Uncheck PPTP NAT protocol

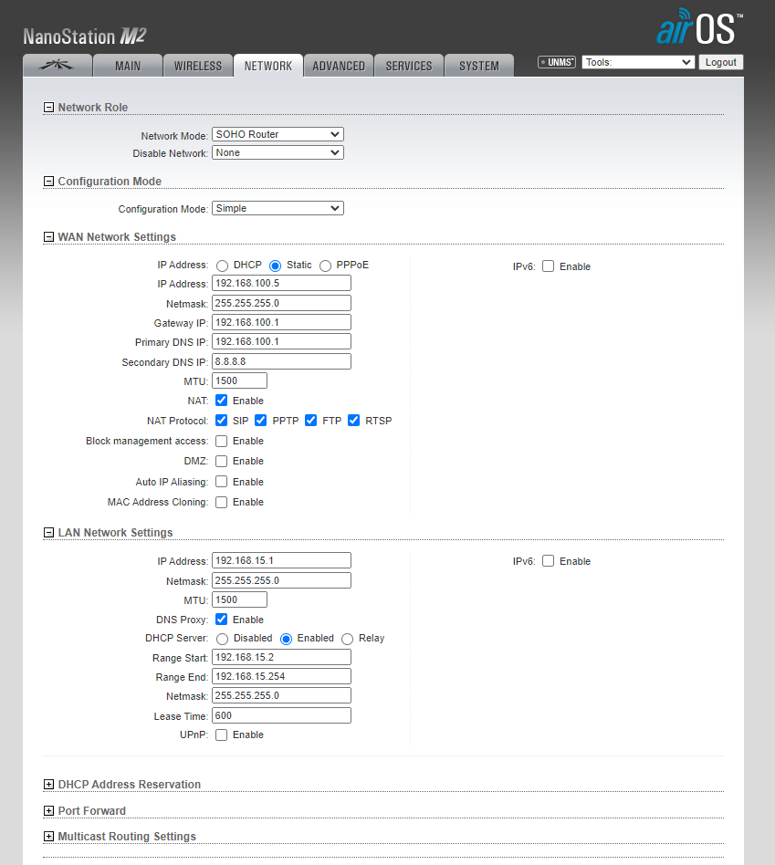(x=260, y=421)
